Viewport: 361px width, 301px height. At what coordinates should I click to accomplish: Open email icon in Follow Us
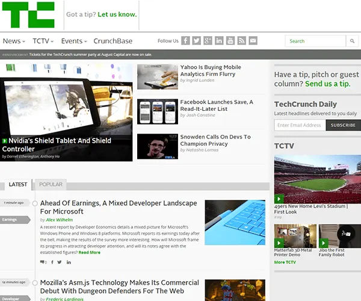tap(253, 41)
